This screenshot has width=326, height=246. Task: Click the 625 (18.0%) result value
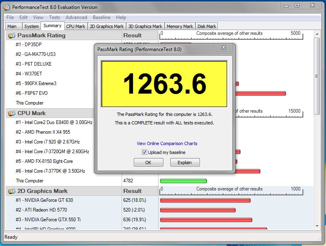tap(135, 200)
